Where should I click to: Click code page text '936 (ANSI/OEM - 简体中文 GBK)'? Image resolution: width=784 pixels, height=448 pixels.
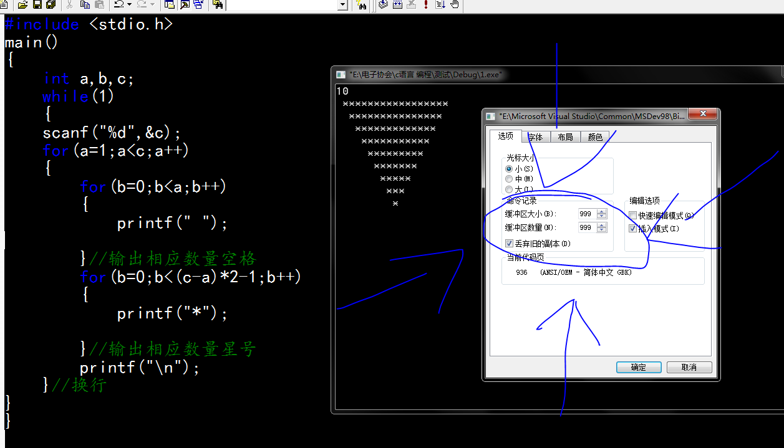(x=574, y=272)
